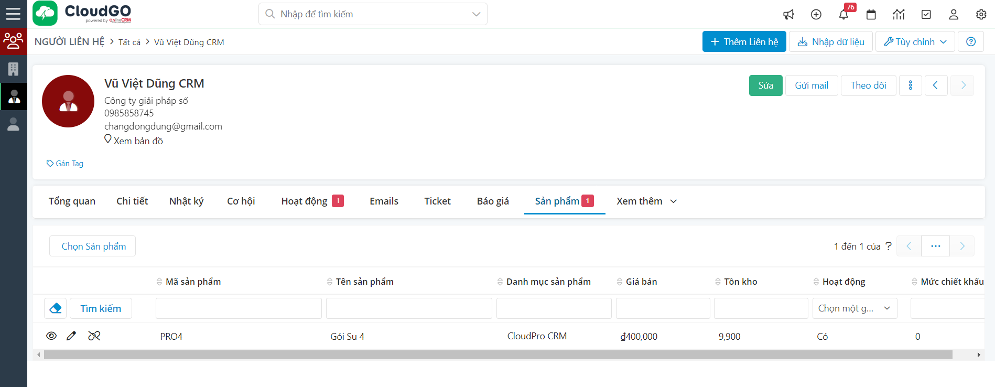Image resolution: width=995 pixels, height=387 pixels.
Task: Click the CloudGO logo
Action: tap(82, 14)
